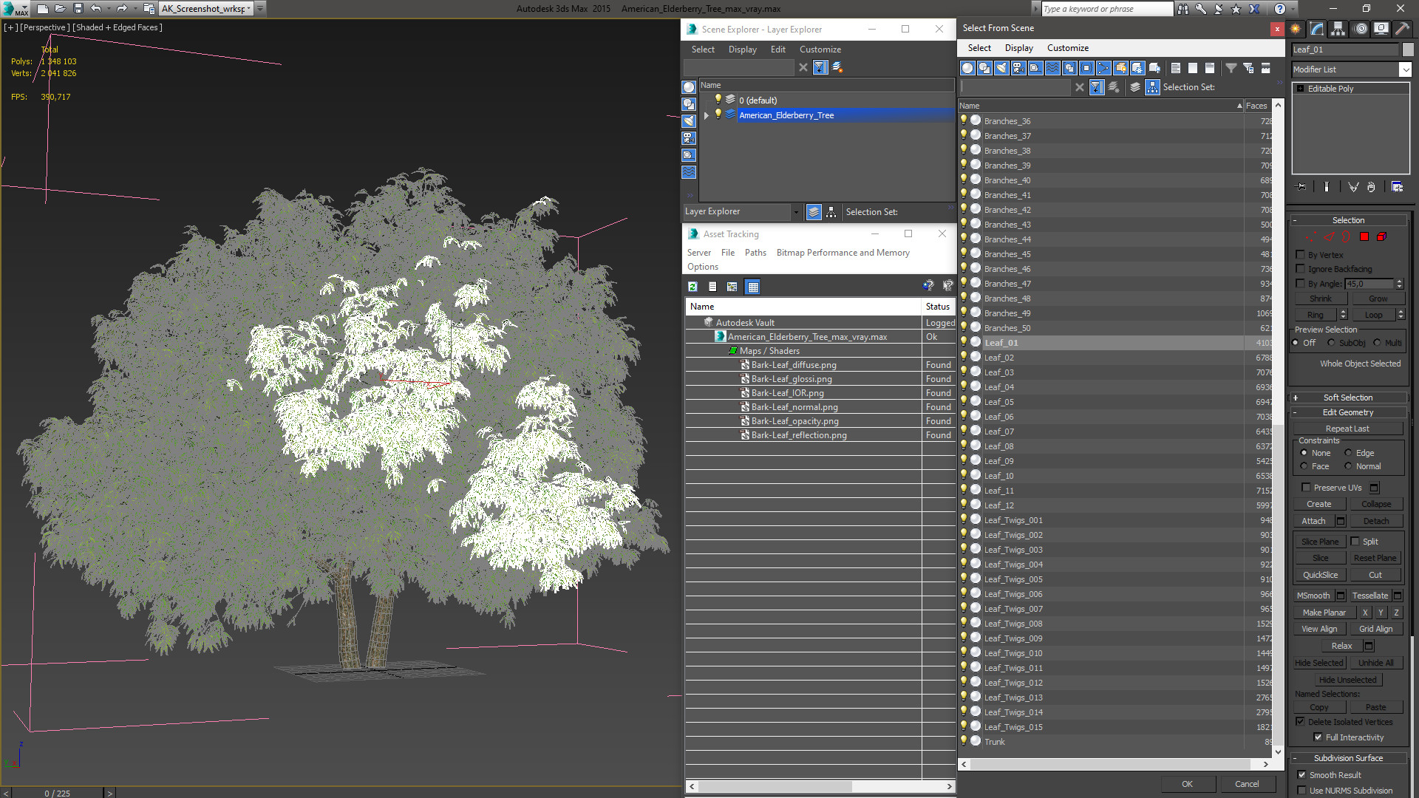Toggle Full Interactivity checkbox
The image size is (1419, 798).
click(1318, 737)
